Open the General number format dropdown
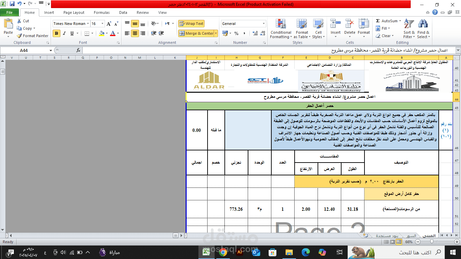The height and width of the screenshot is (259, 461). 264,24
